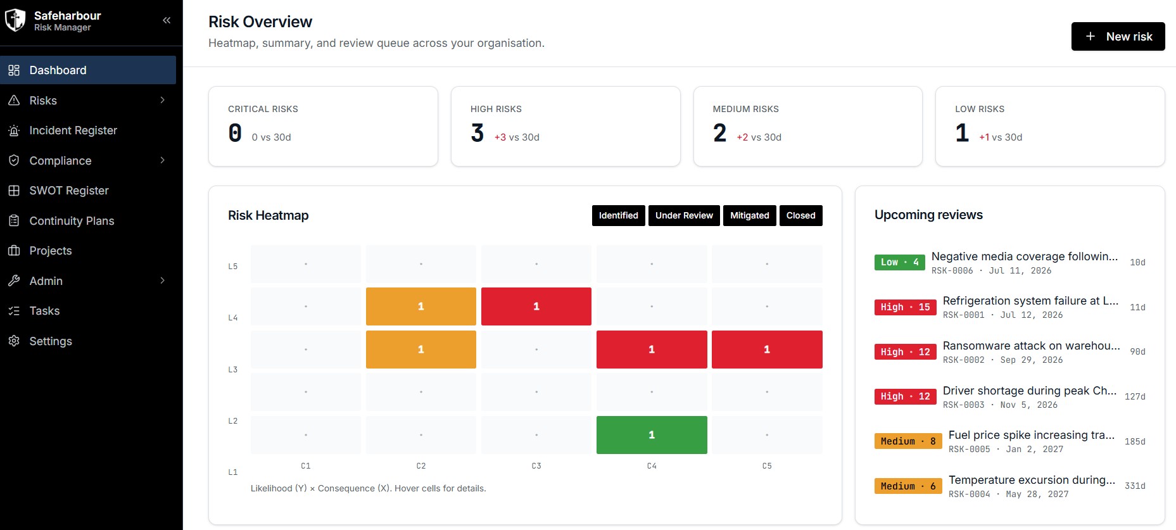Click the Incident Register siren icon
The image size is (1176, 530).
coord(14,130)
